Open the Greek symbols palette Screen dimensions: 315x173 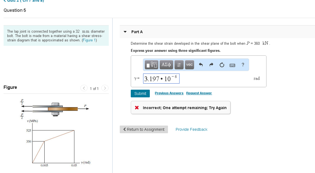166,65
